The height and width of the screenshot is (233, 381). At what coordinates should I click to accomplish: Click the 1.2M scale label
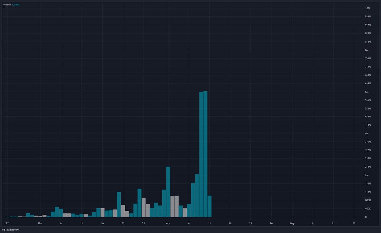368,192
